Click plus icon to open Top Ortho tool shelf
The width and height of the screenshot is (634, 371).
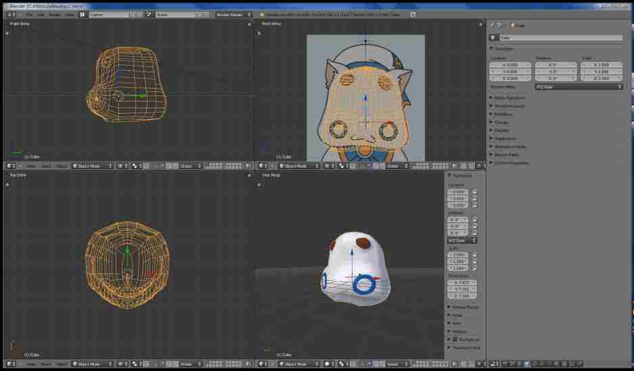coord(7,185)
